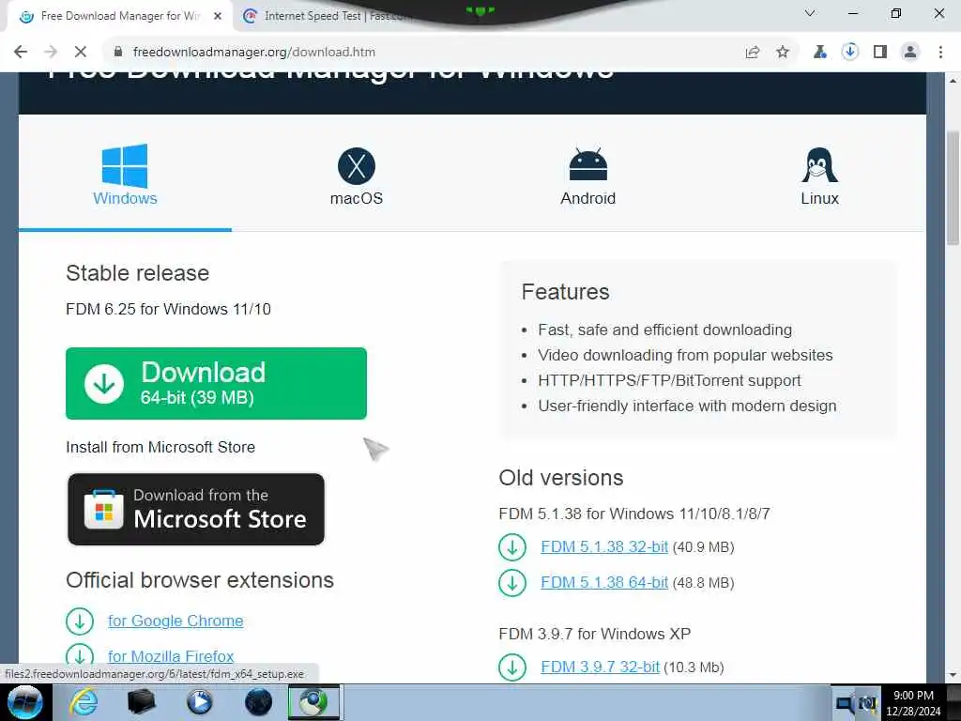Click download icon beside for Google Chrome

tap(80, 621)
